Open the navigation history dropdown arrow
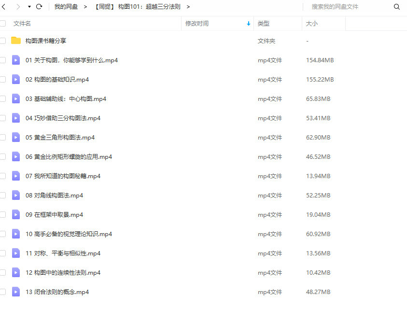This screenshot has height=309, width=407. click(x=29, y=7)
